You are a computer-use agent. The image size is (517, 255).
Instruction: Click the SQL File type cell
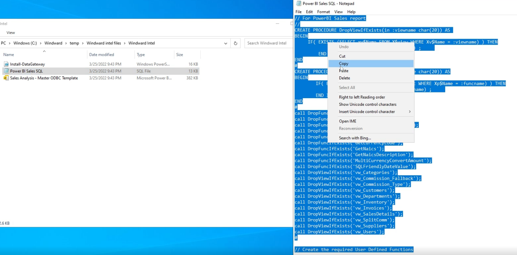[x=144, y=71]
